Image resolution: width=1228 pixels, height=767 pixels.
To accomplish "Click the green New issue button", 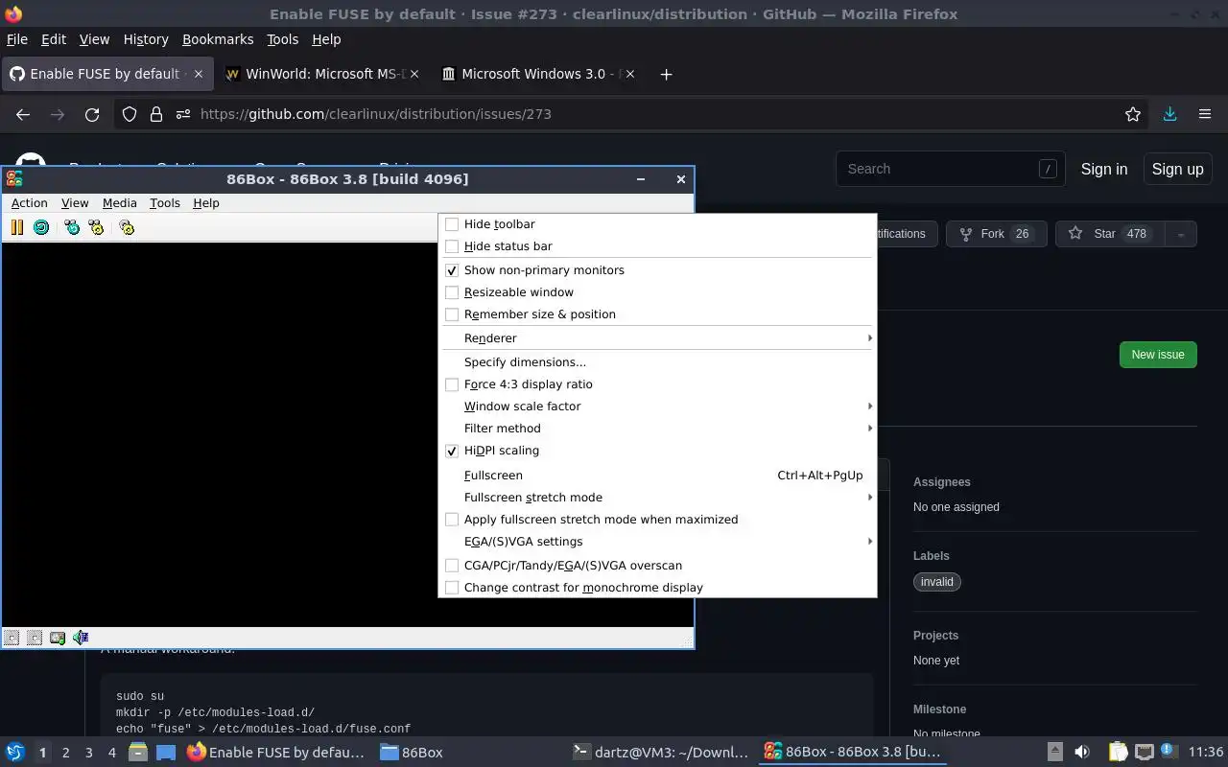I will (1158, 355).
